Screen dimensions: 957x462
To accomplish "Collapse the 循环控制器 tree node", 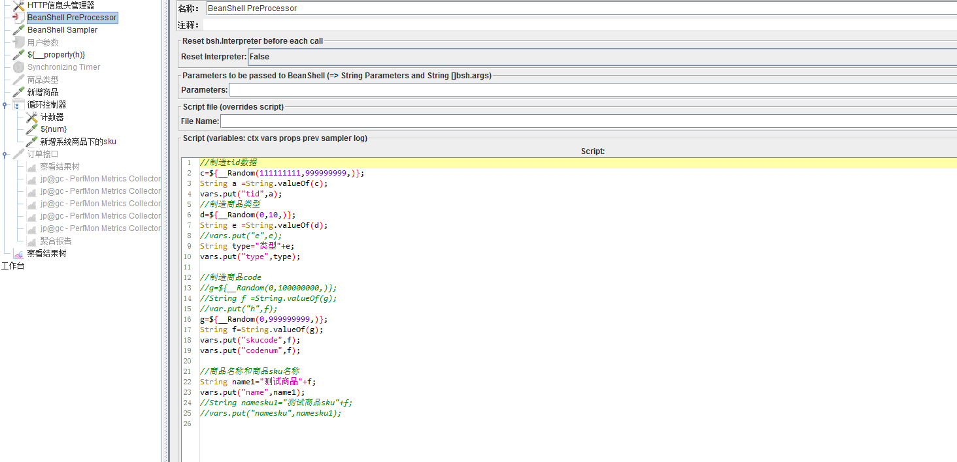I will [5, 104].
